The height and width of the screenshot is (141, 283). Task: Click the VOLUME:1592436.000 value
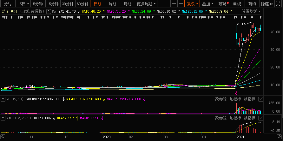tap(43, 99)
